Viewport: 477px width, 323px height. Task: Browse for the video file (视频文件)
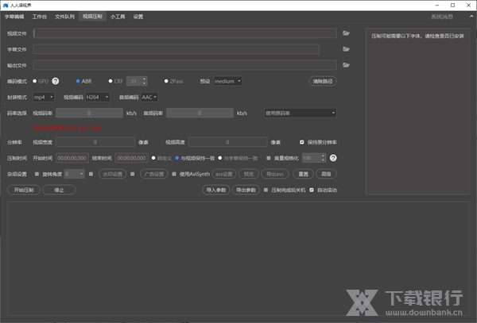tap(346, 33)
